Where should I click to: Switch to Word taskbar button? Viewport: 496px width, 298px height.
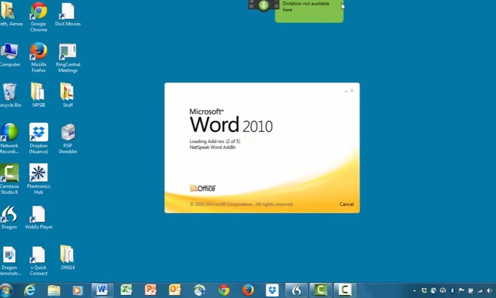(102, 290)
